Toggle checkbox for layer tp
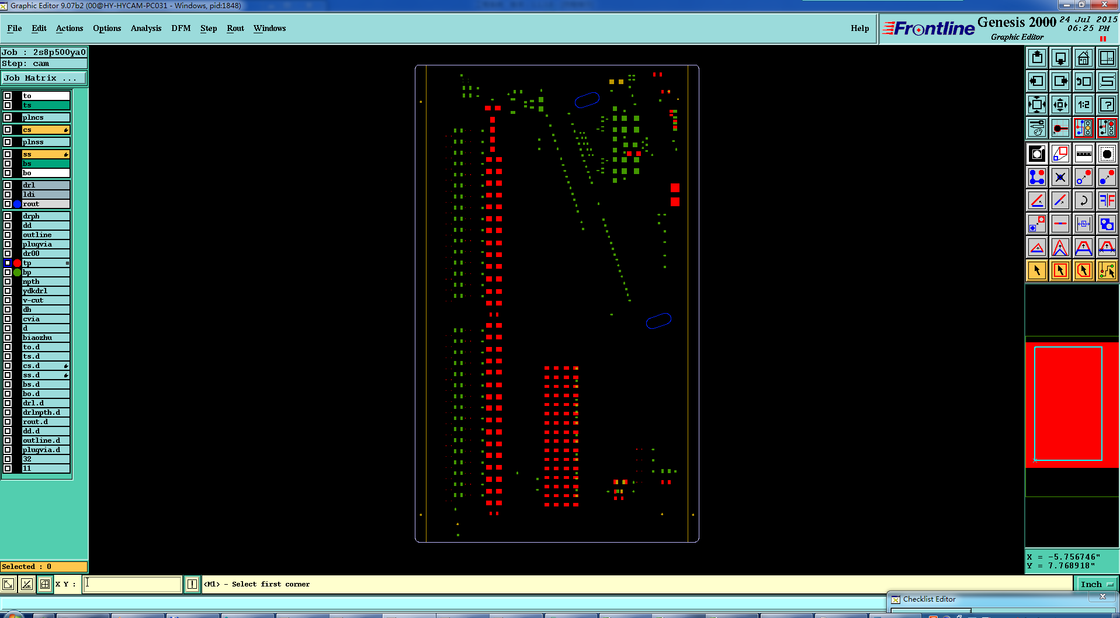Viewport: 1120px width, 618px height. (8, 263)
